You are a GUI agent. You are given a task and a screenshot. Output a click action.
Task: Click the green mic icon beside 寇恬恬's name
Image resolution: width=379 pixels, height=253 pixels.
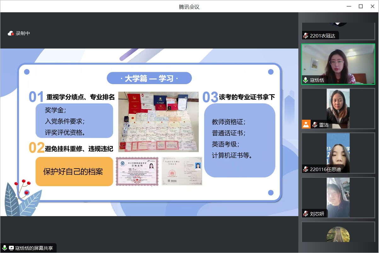(306, 80)
